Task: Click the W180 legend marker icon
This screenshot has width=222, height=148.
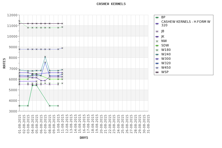Action: click(x=157, y=50)
